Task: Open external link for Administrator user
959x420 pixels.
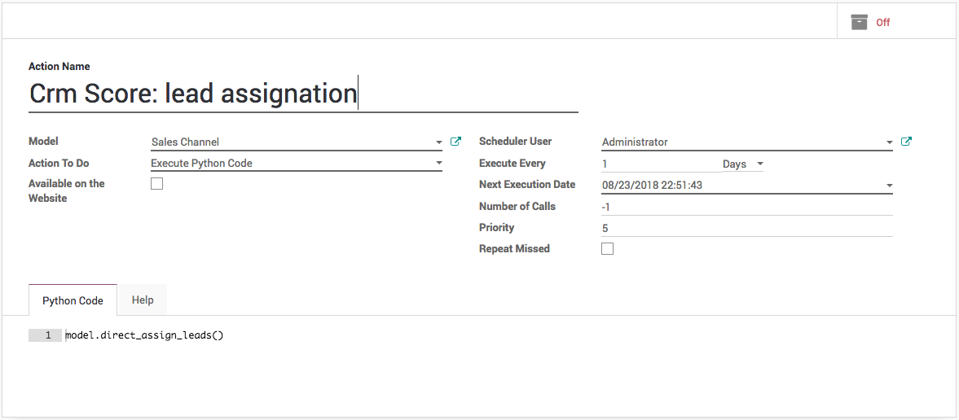Action: pos(906,142)
